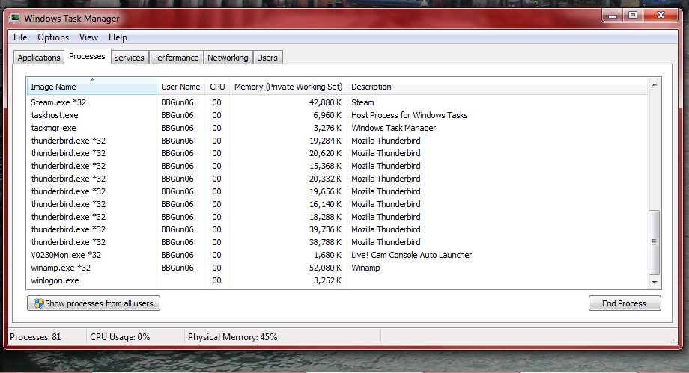689x373 pixels.
Task: Open the Help menu
Action: tap(118, 37)
